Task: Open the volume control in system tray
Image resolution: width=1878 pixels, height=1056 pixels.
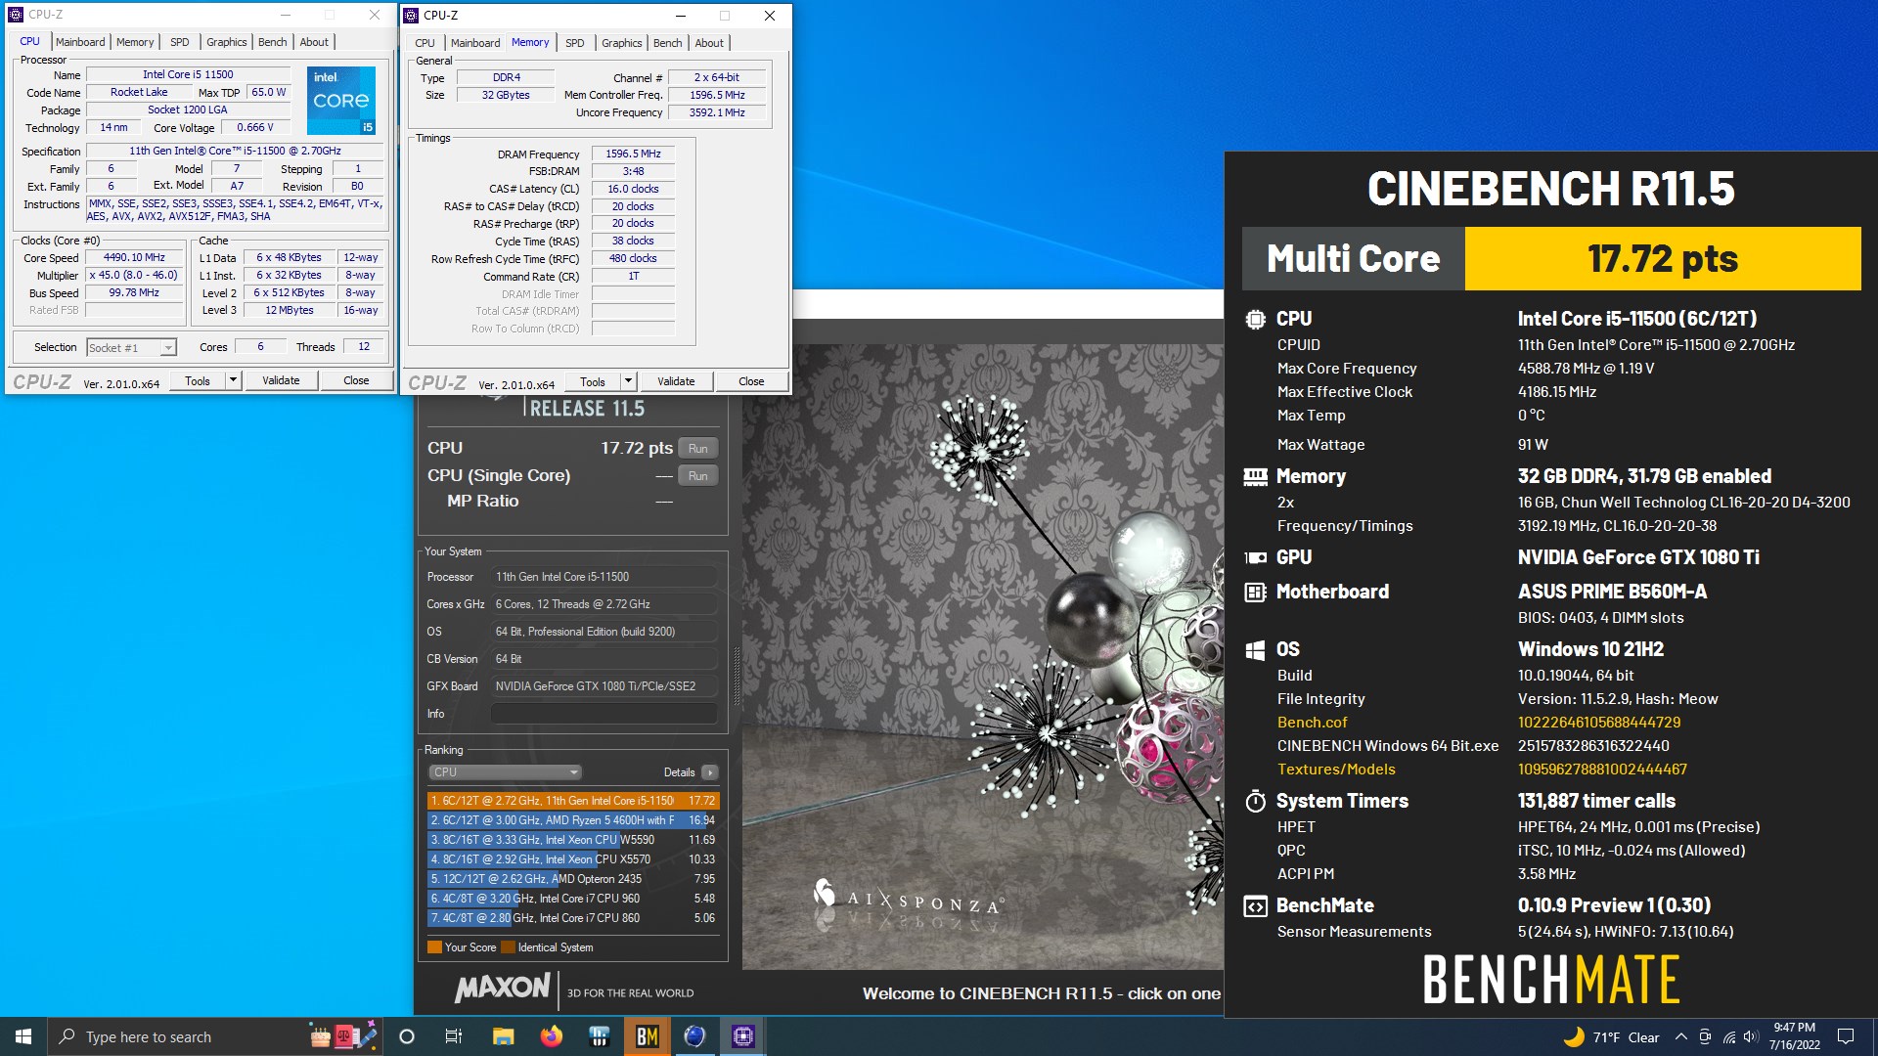Action: tap(1751, 1036)
